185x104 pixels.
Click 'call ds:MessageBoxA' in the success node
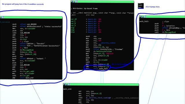click(x=23, y=50)
